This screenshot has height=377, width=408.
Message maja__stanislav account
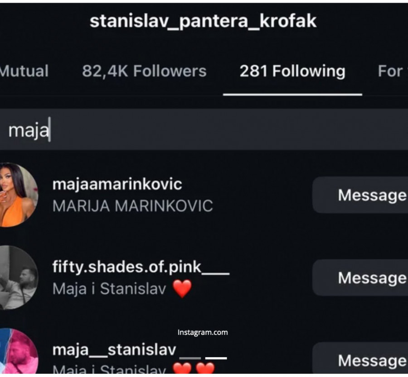(360, 358)
